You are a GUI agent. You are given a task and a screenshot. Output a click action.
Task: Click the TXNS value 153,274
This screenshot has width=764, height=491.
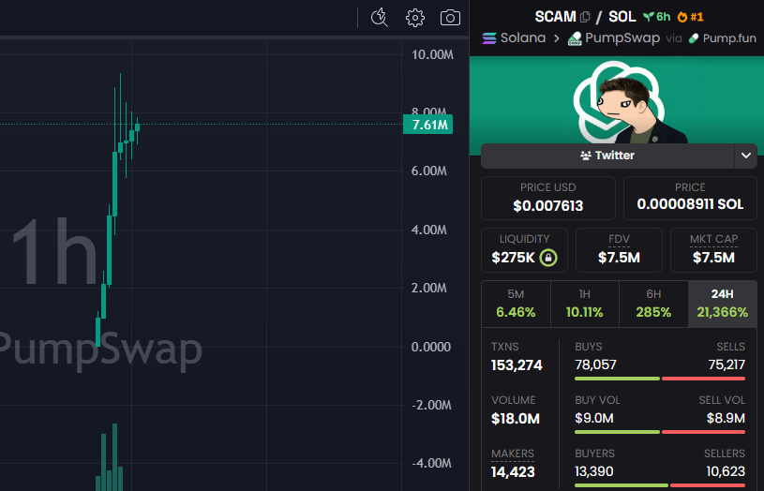[x=517, y=365]
